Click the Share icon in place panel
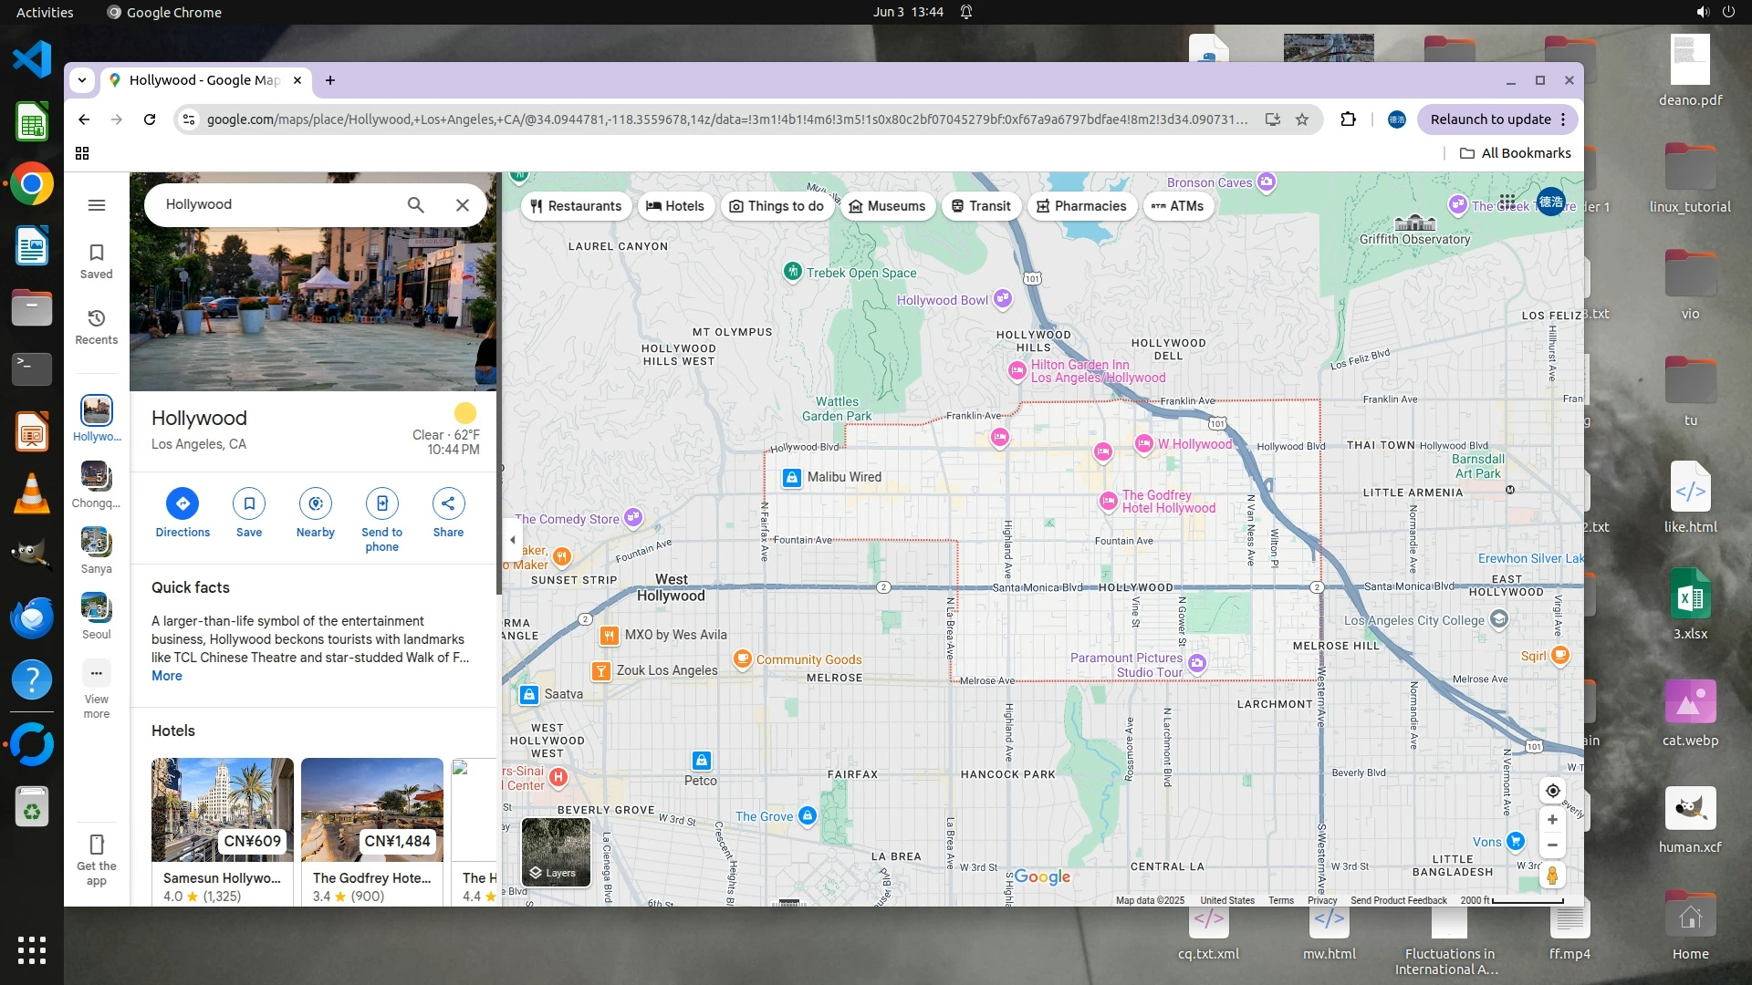The height and width of the screenshot is (985, 1752). [448, 503]
